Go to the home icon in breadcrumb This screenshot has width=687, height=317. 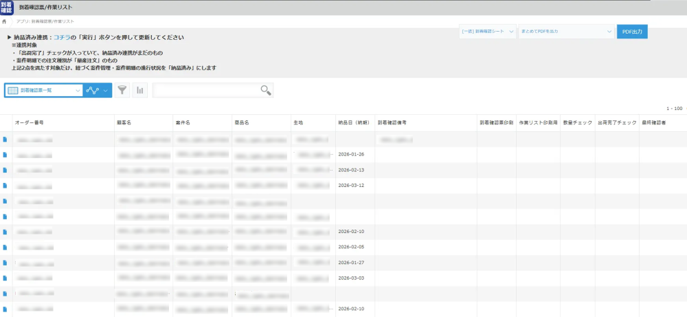pos(4,21)
